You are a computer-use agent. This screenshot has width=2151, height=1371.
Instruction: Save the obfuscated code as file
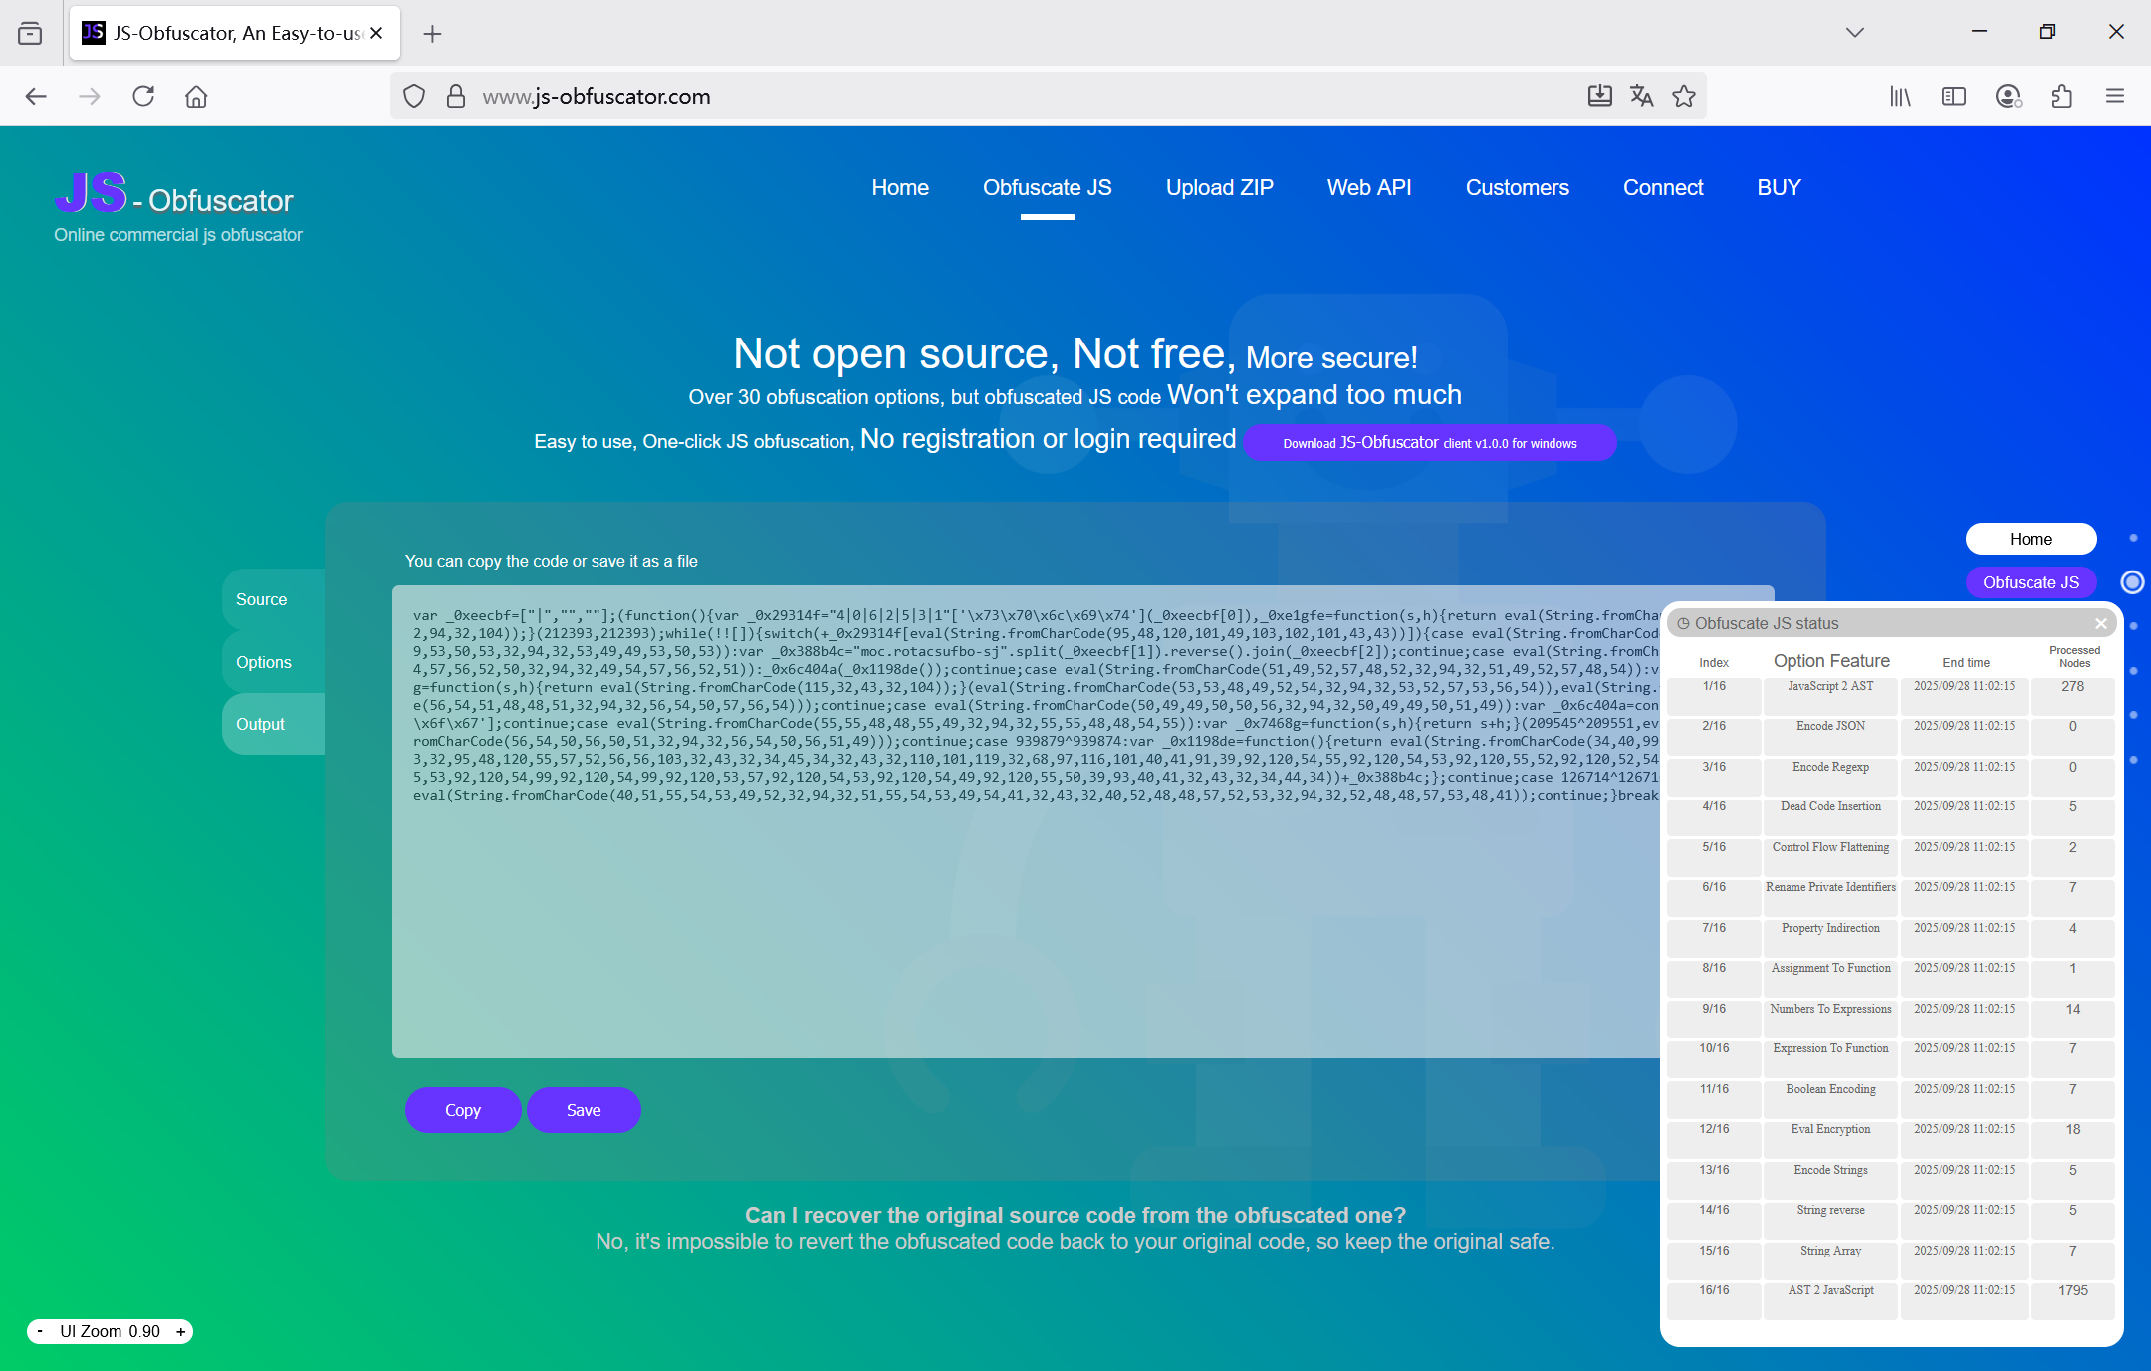coord(584,1110)
